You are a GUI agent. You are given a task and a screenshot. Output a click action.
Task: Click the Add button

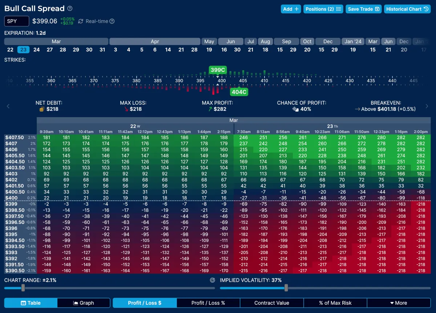[x=291, y=9]
